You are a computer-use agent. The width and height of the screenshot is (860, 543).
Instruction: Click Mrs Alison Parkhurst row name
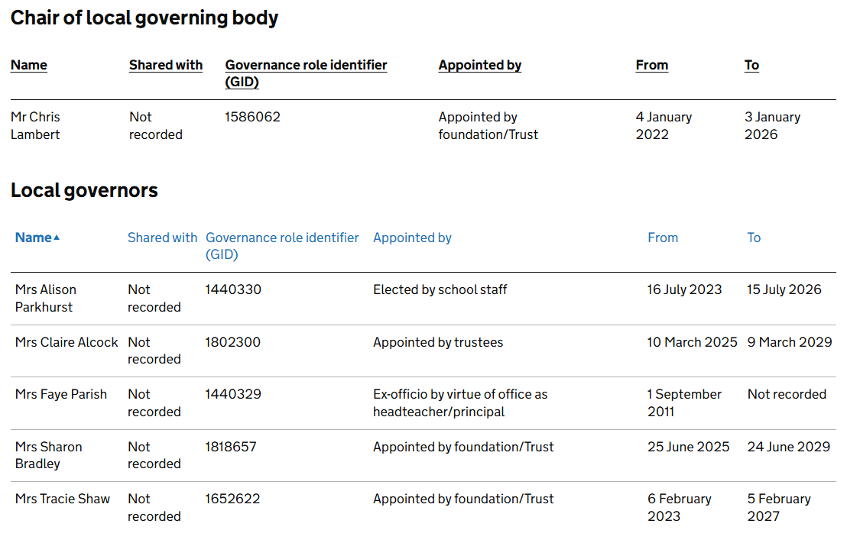[46, 298]
